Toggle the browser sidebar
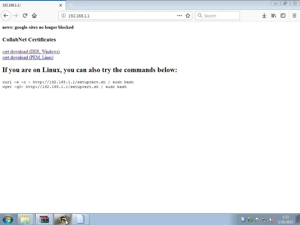This screenshot has height=225, width=300. [283, 16]
